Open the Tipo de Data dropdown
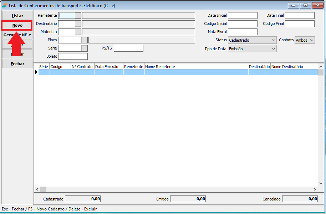This screenshot has height=214, width=326. [273, 48]
